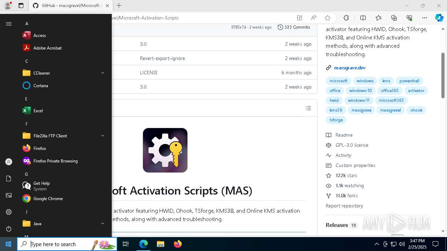Select the activator topic tag
The width and height of the screenshot is (447, 251).
point(416,91)
